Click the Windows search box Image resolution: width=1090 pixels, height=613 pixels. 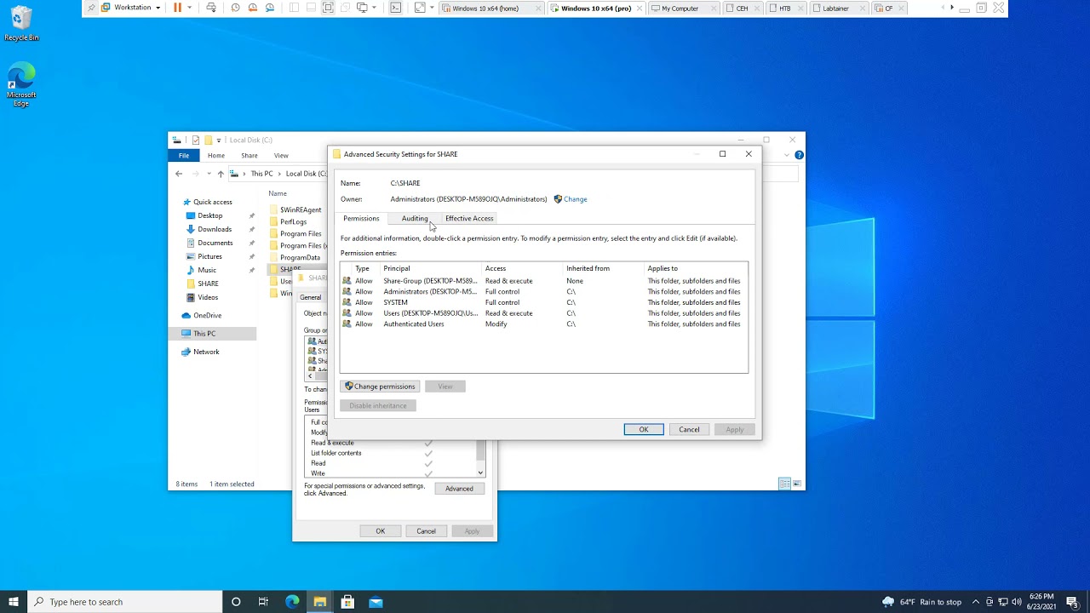pos(125,602)
